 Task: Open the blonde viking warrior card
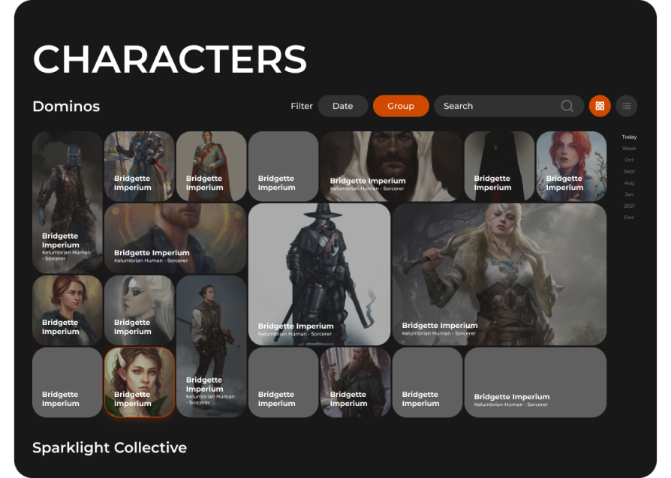[x=499, y=275]
